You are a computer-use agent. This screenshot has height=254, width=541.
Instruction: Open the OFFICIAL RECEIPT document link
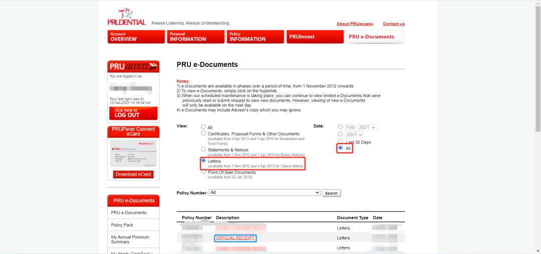click(x=235, y=238)
